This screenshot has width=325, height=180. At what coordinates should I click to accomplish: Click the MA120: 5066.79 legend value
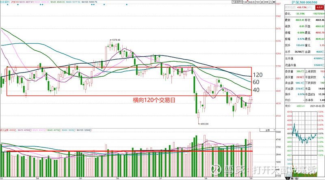pos(89,2)
